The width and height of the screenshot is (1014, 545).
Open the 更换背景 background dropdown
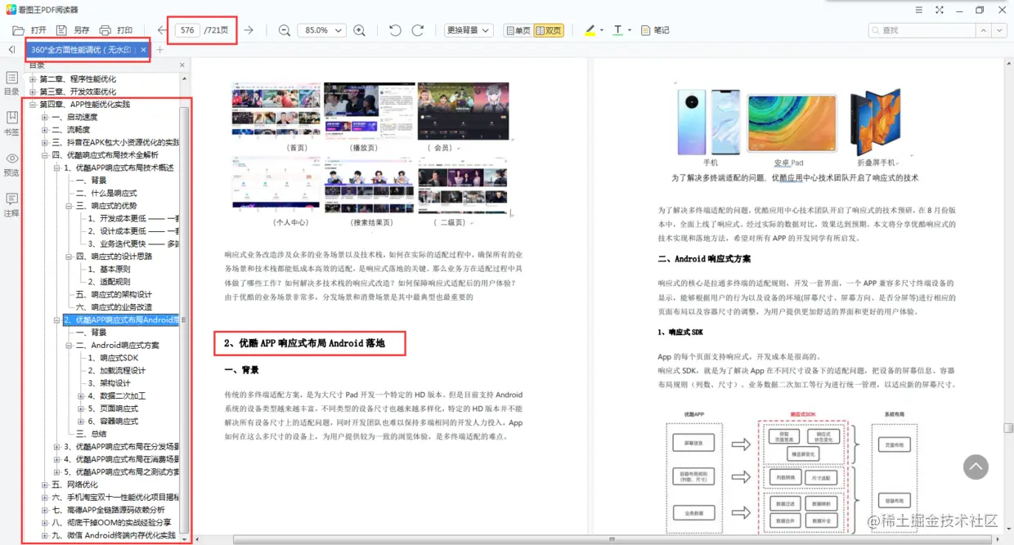(469, 30)
